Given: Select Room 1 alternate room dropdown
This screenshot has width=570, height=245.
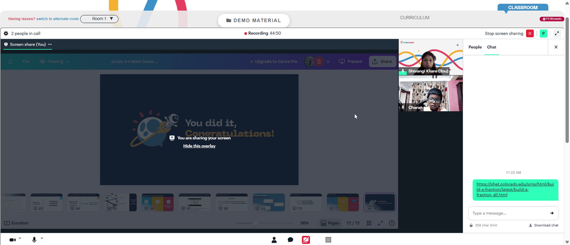Looking at the screenshot, I should point(99,19).
